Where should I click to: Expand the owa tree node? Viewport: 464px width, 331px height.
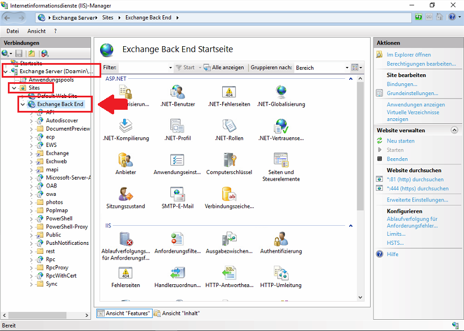point(31,194)
